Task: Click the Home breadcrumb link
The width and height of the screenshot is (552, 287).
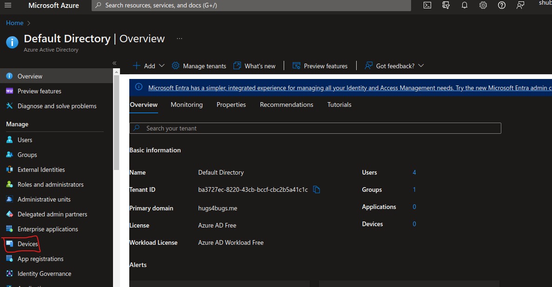Action: (15, 23)
